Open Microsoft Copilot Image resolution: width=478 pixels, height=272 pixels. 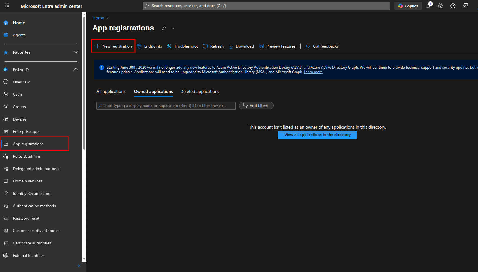click(408, 6)
